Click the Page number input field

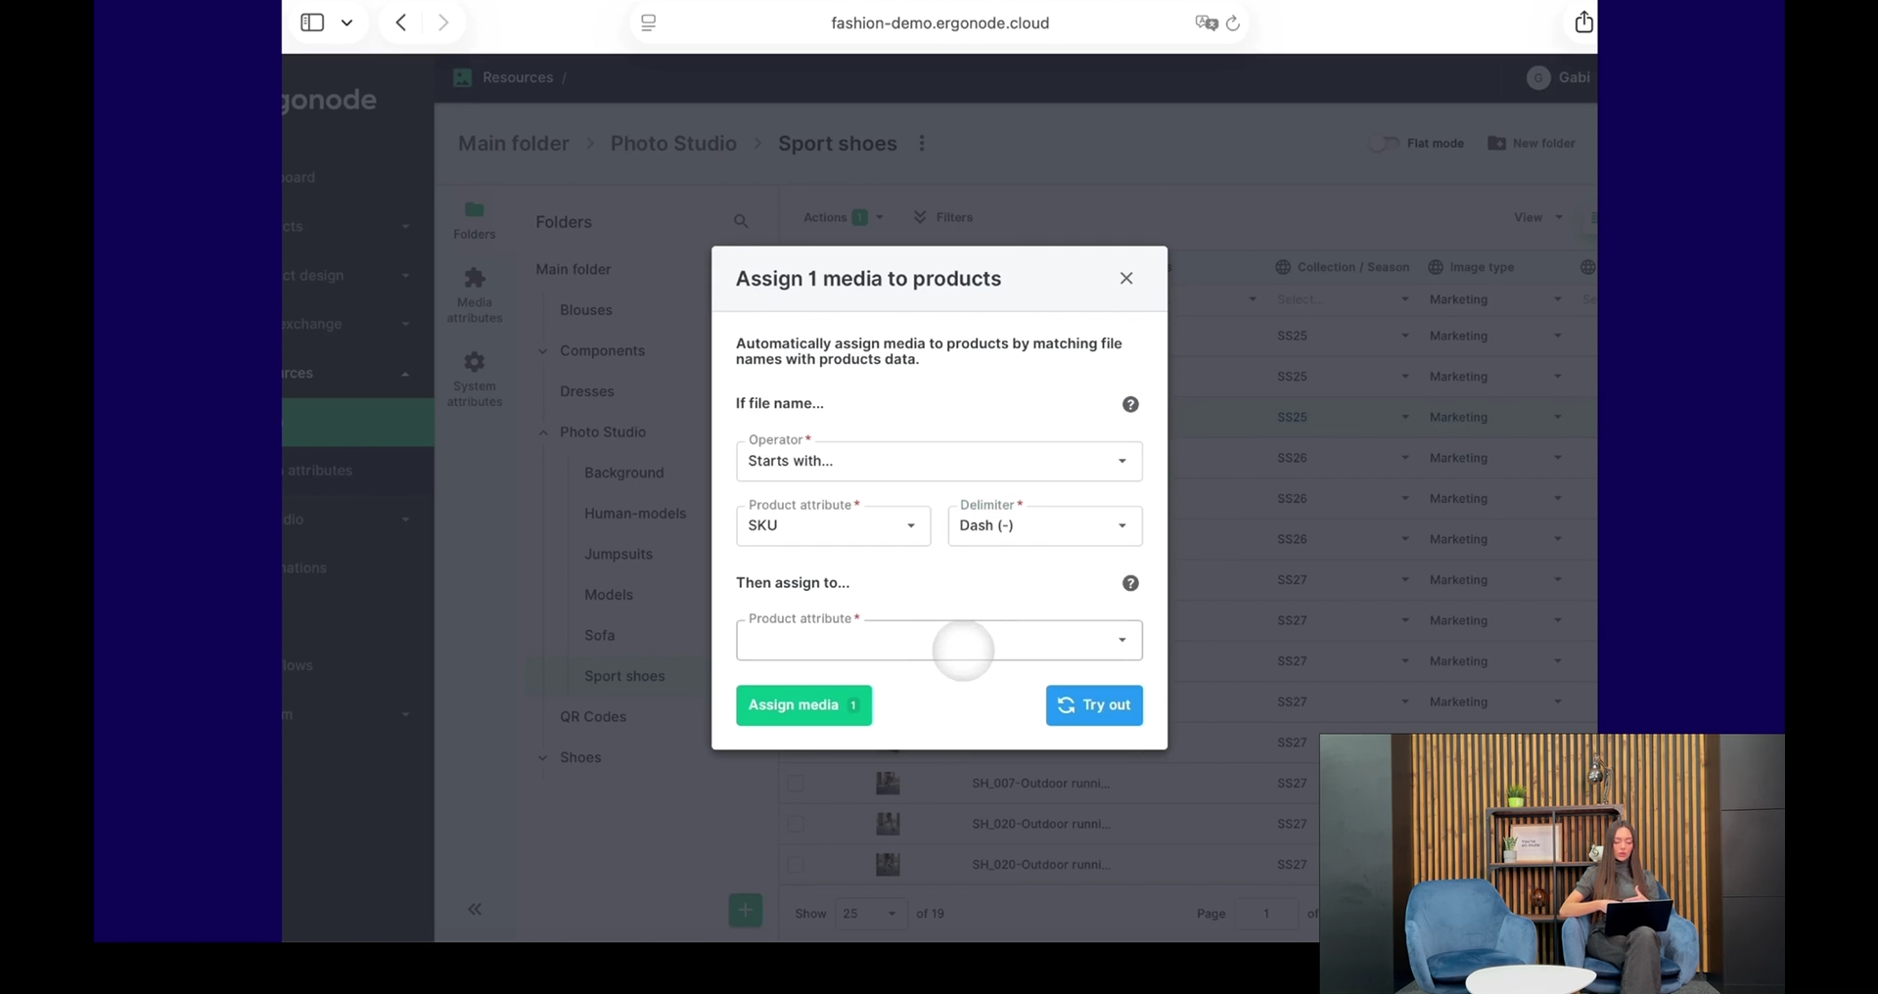(1265, 914)
